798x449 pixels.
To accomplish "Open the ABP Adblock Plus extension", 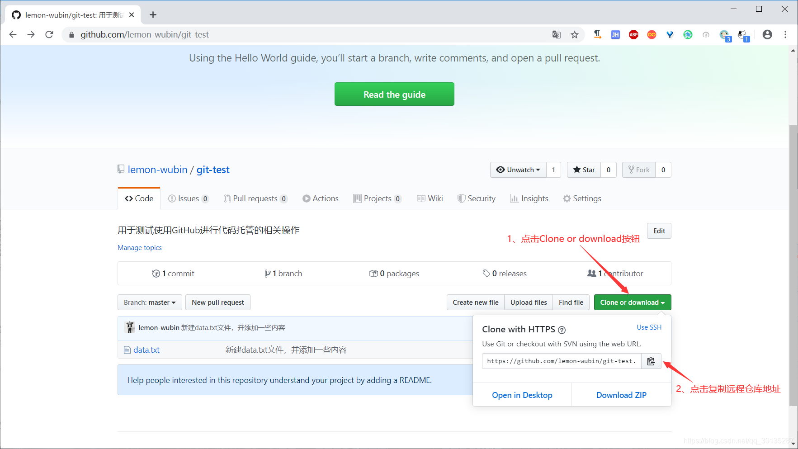I will (633, 34).
